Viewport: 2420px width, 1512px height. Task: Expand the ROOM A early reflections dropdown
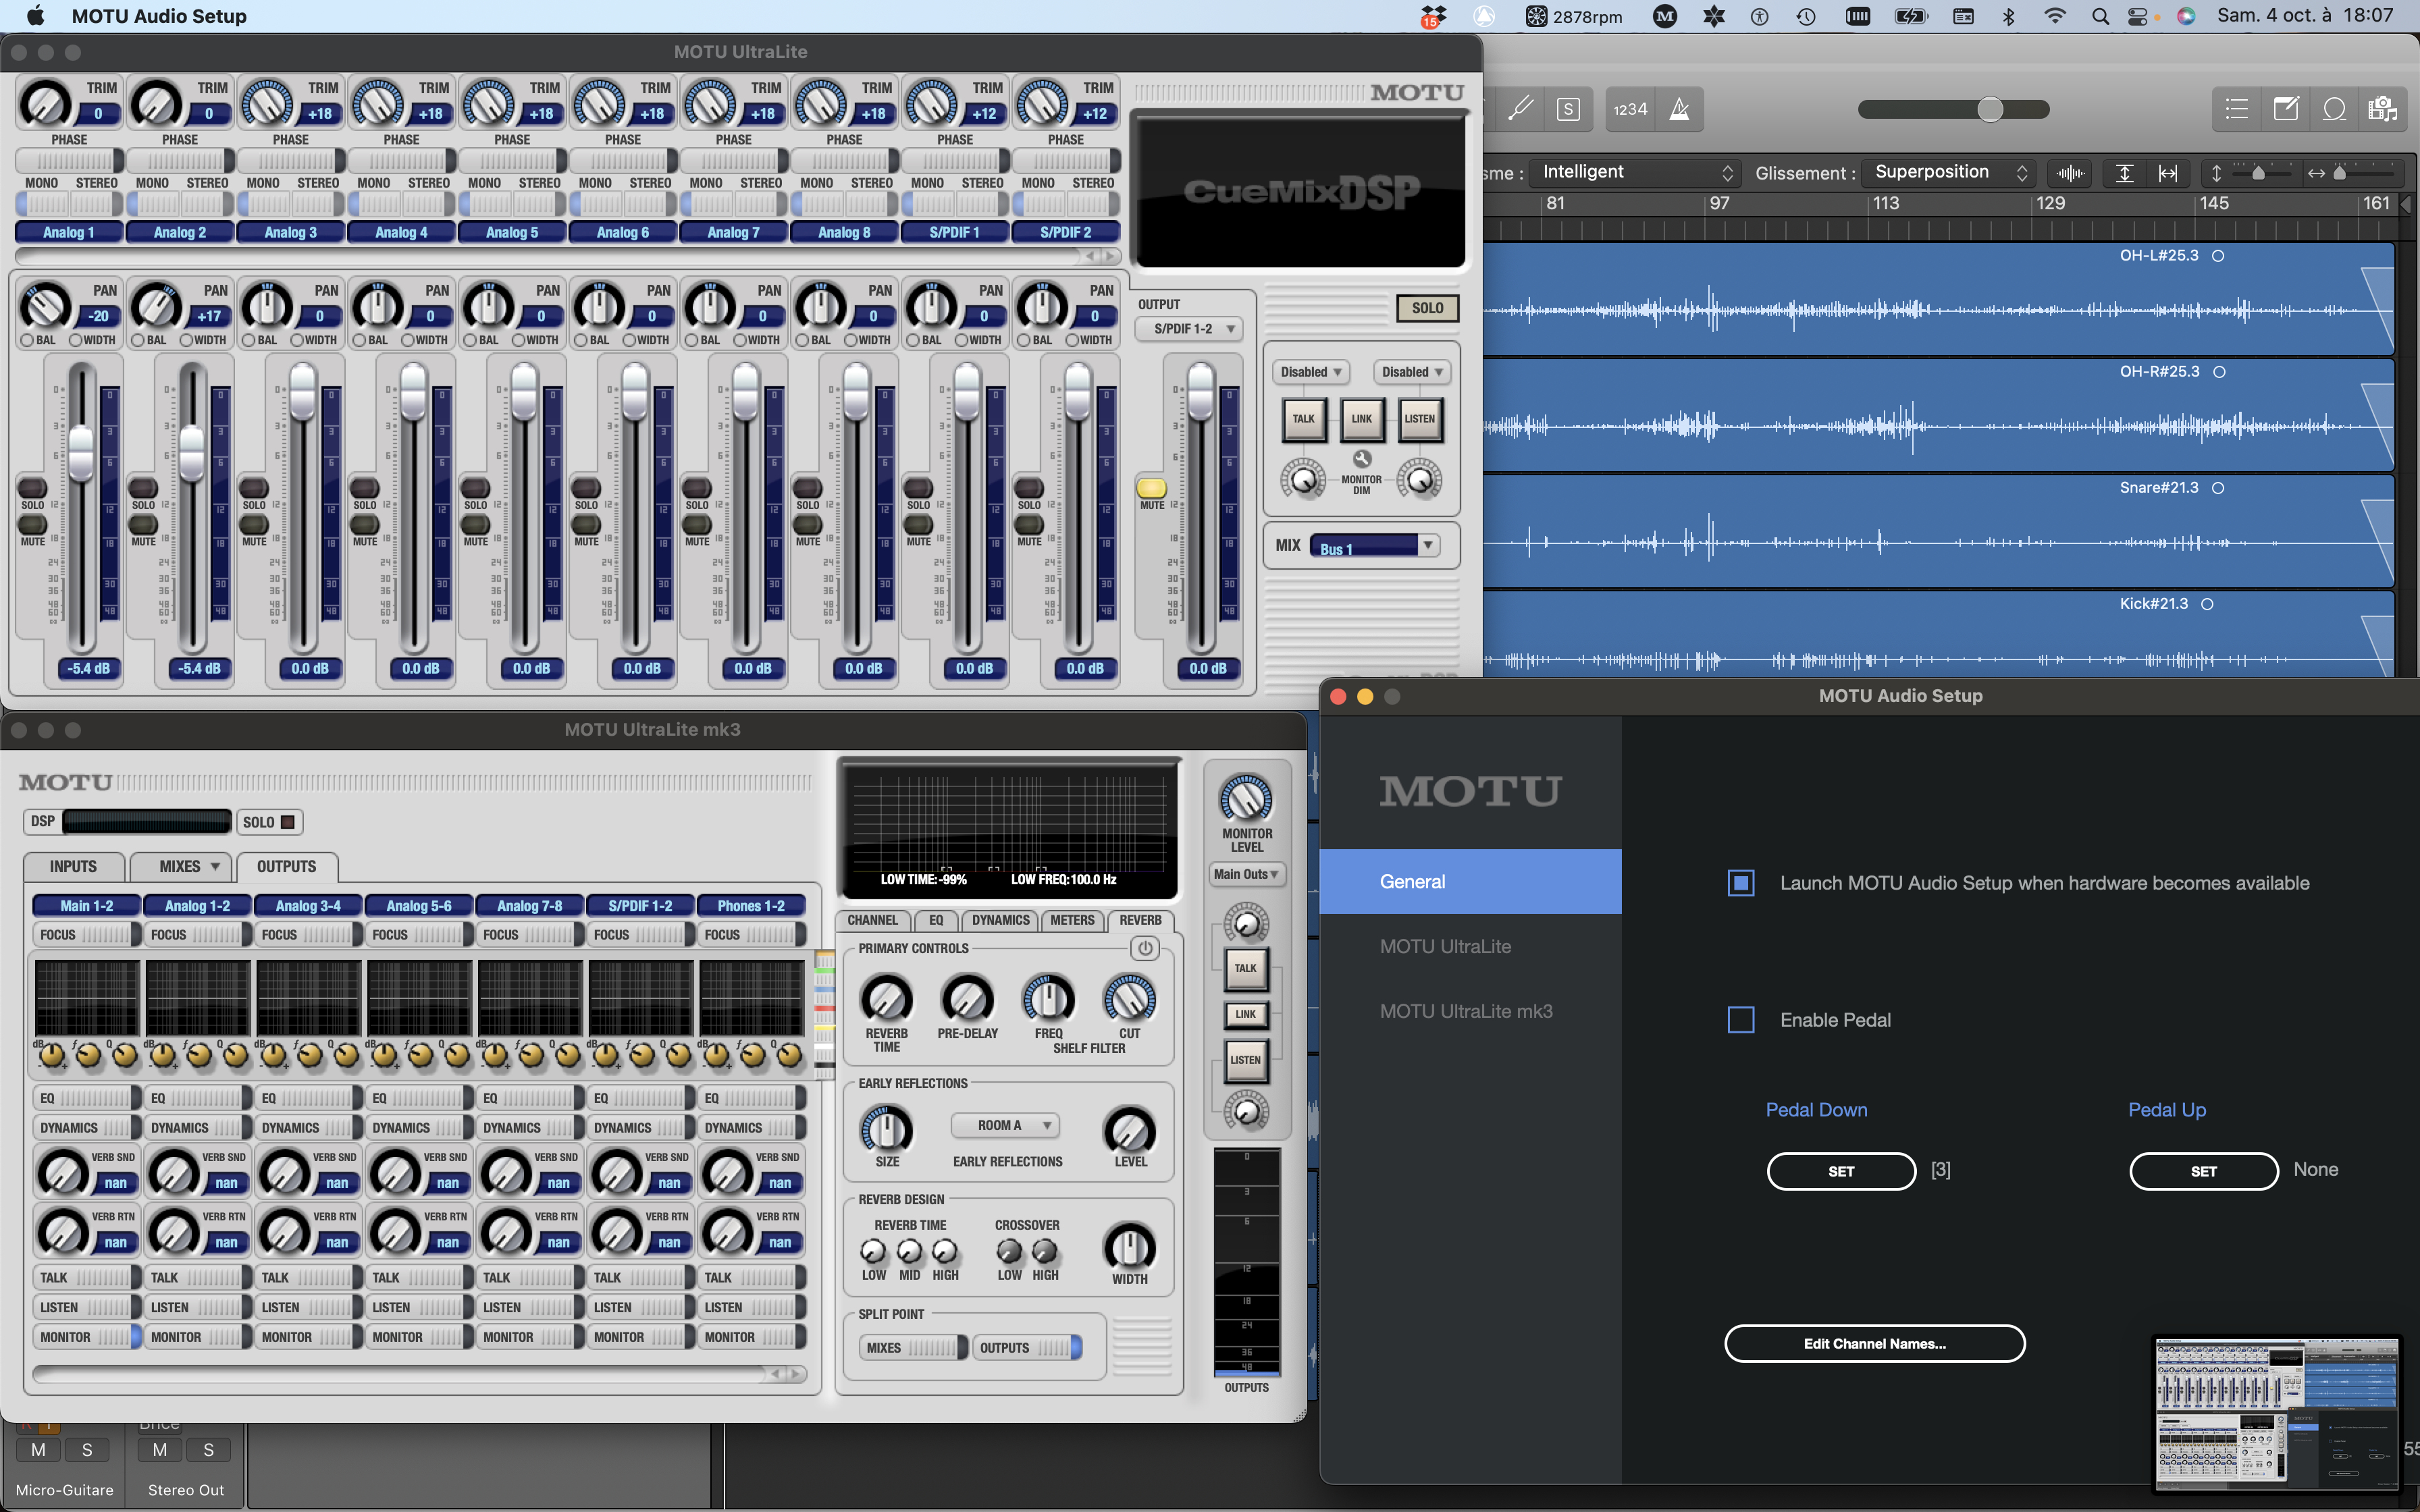1005,1125
